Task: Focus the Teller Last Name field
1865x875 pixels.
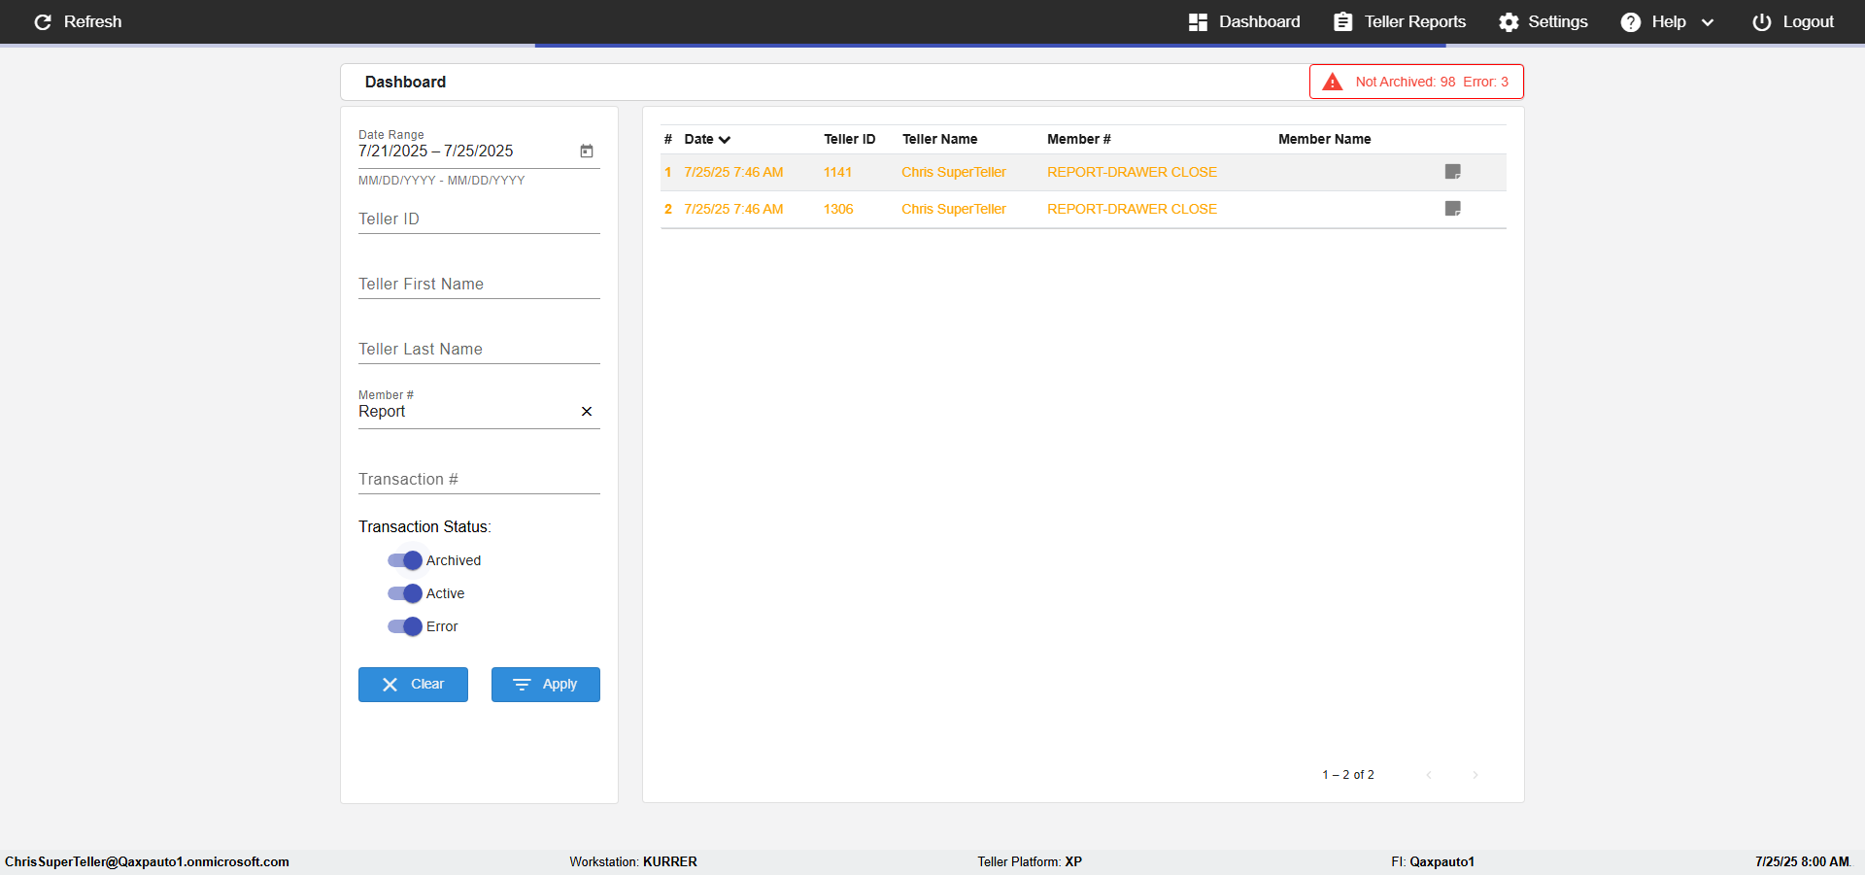Action: click(x=479, y=350)
